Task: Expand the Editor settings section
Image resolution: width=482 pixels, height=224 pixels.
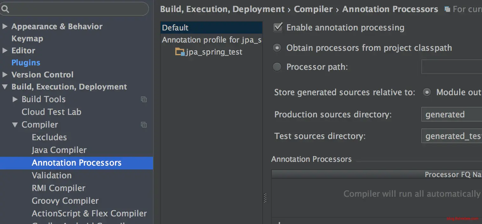Action: click(5, 50)
